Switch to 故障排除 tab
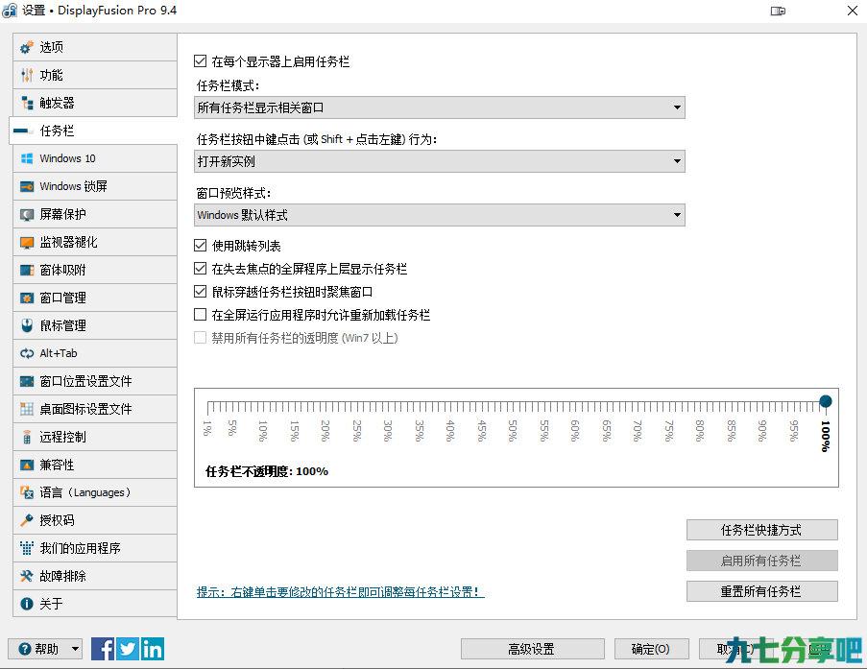 (94, 576)
